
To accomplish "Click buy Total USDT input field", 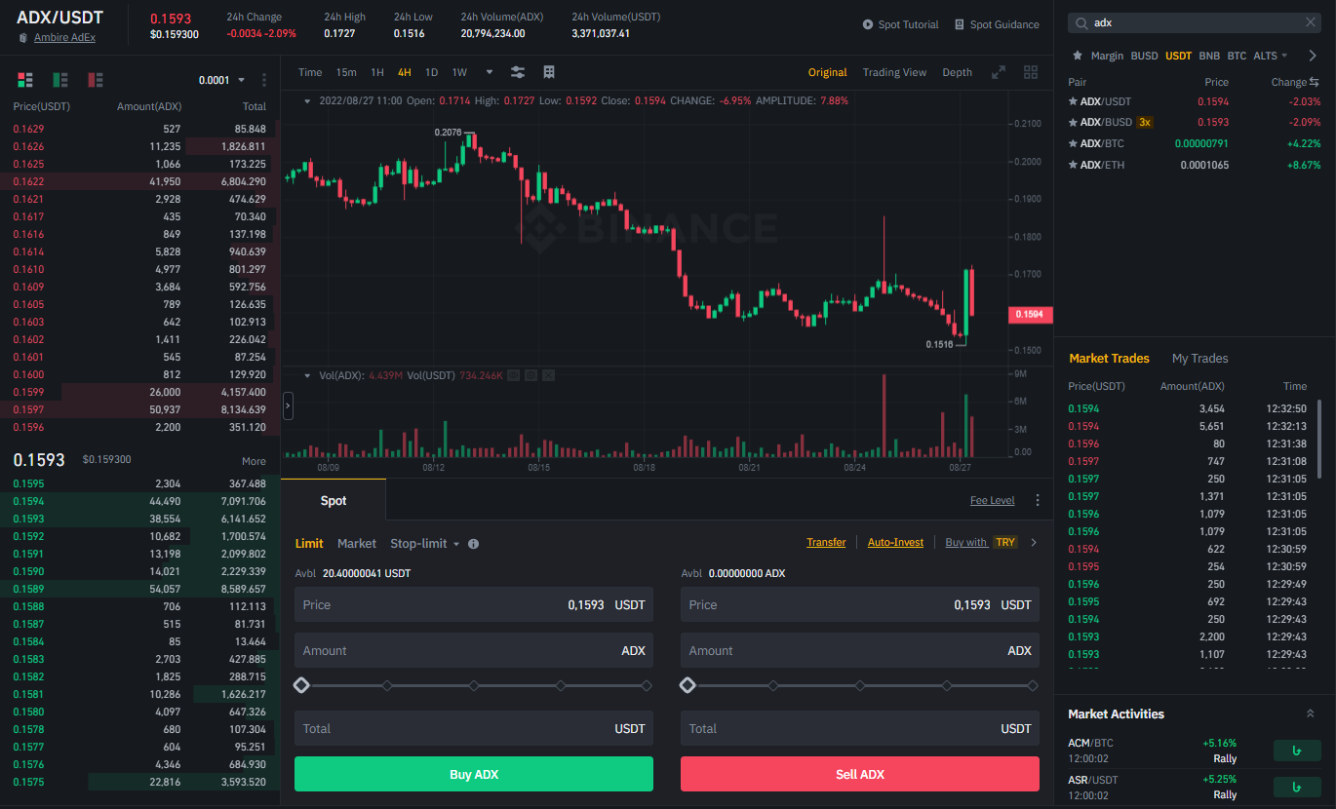I will pos(474,728).
